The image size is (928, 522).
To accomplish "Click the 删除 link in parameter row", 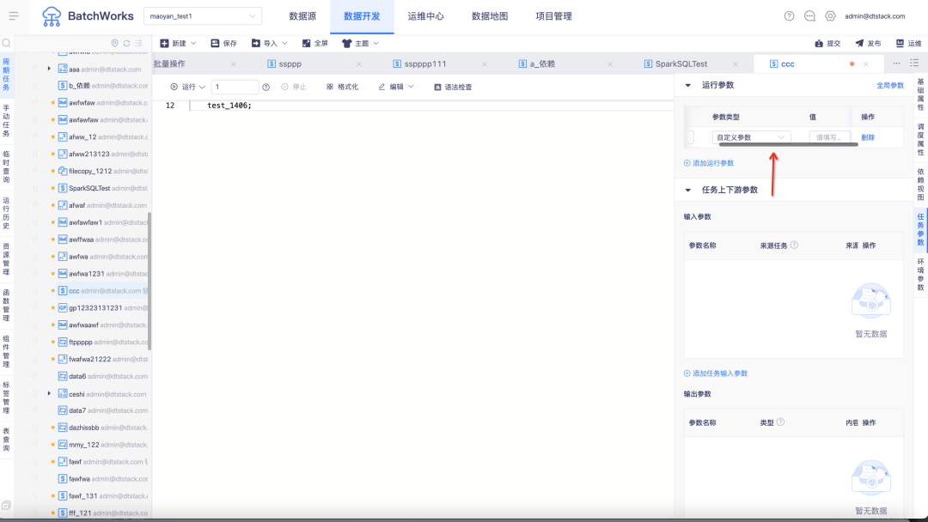I will (868, 137).
